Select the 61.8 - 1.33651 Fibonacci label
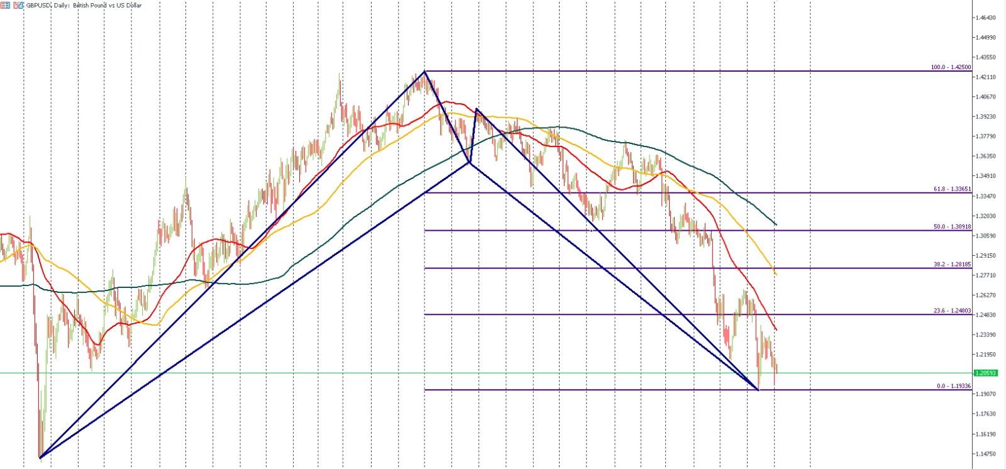 pyautogui.click(x=952, y=189)
